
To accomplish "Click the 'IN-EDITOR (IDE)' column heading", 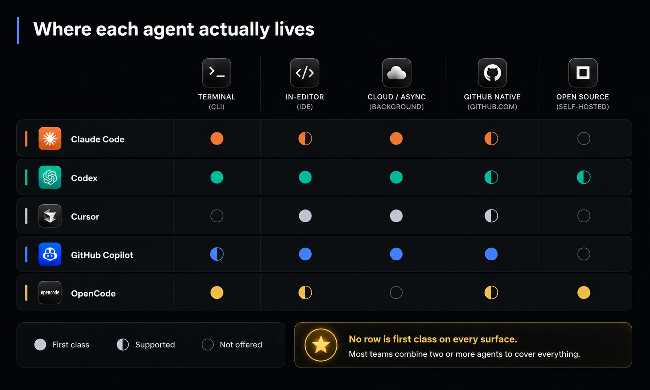I will coord(305,102).
